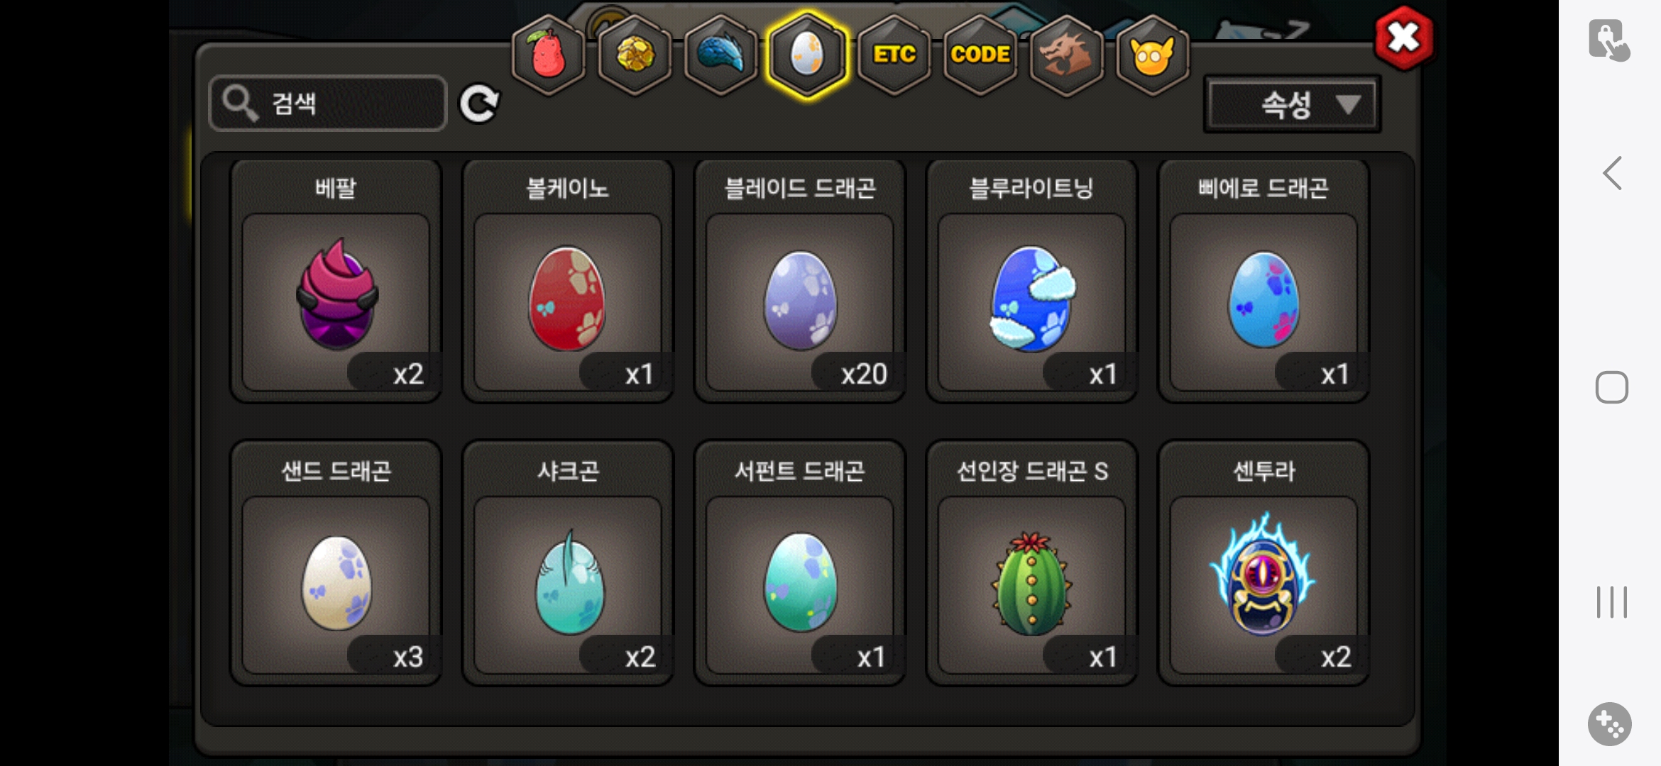This screenshot has width=1661, height=766.
Task: Select the 베팔 egg item
Action: (336, 281)
